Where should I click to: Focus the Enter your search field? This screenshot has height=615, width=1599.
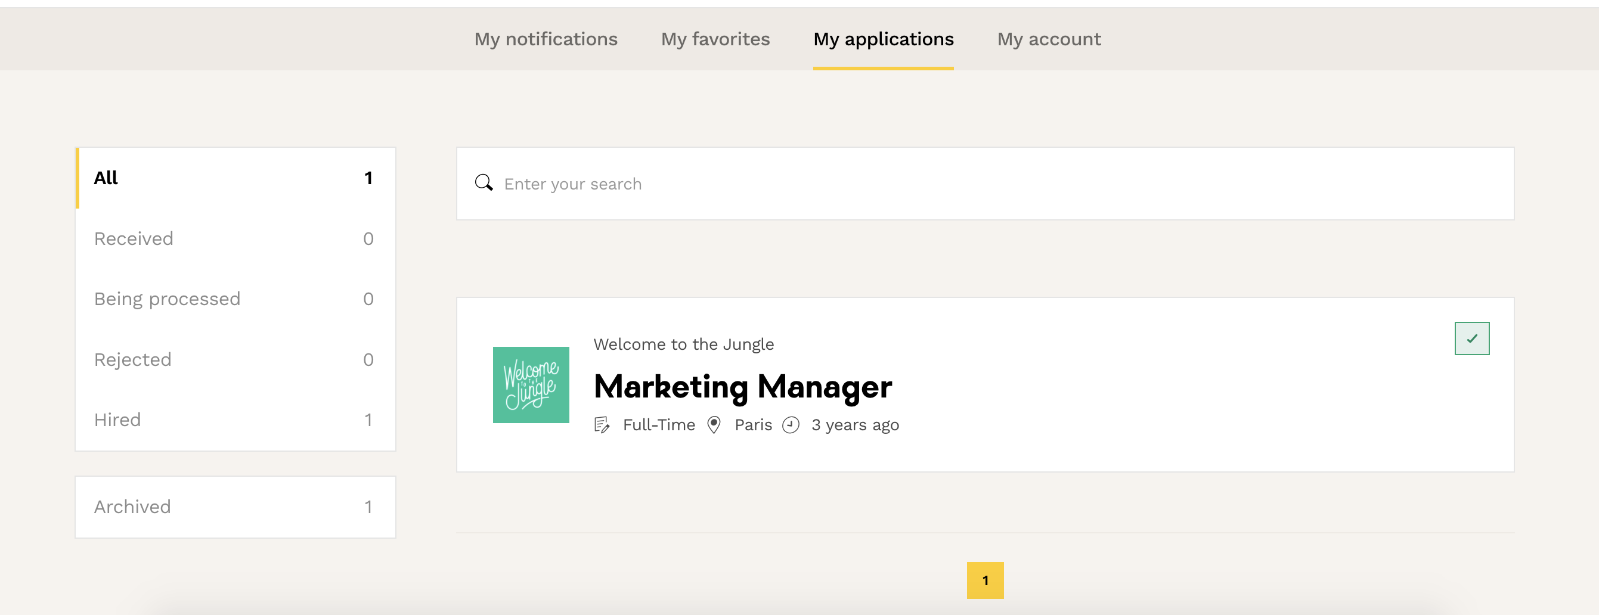coord(993,184)
